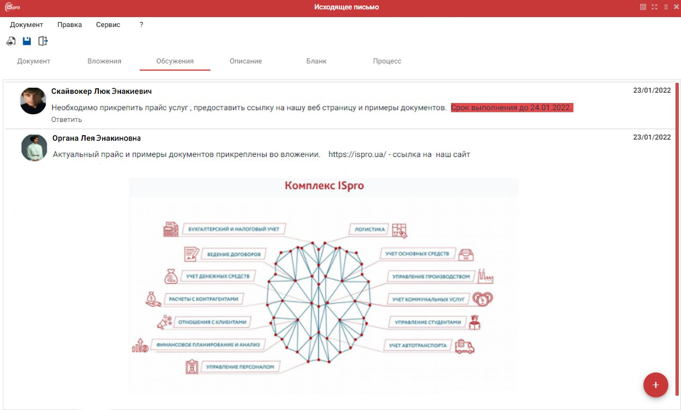This screenshot has height=410, width=681.
Task: Click the Комплекс ISpro attached image
Action: [324, 284]
